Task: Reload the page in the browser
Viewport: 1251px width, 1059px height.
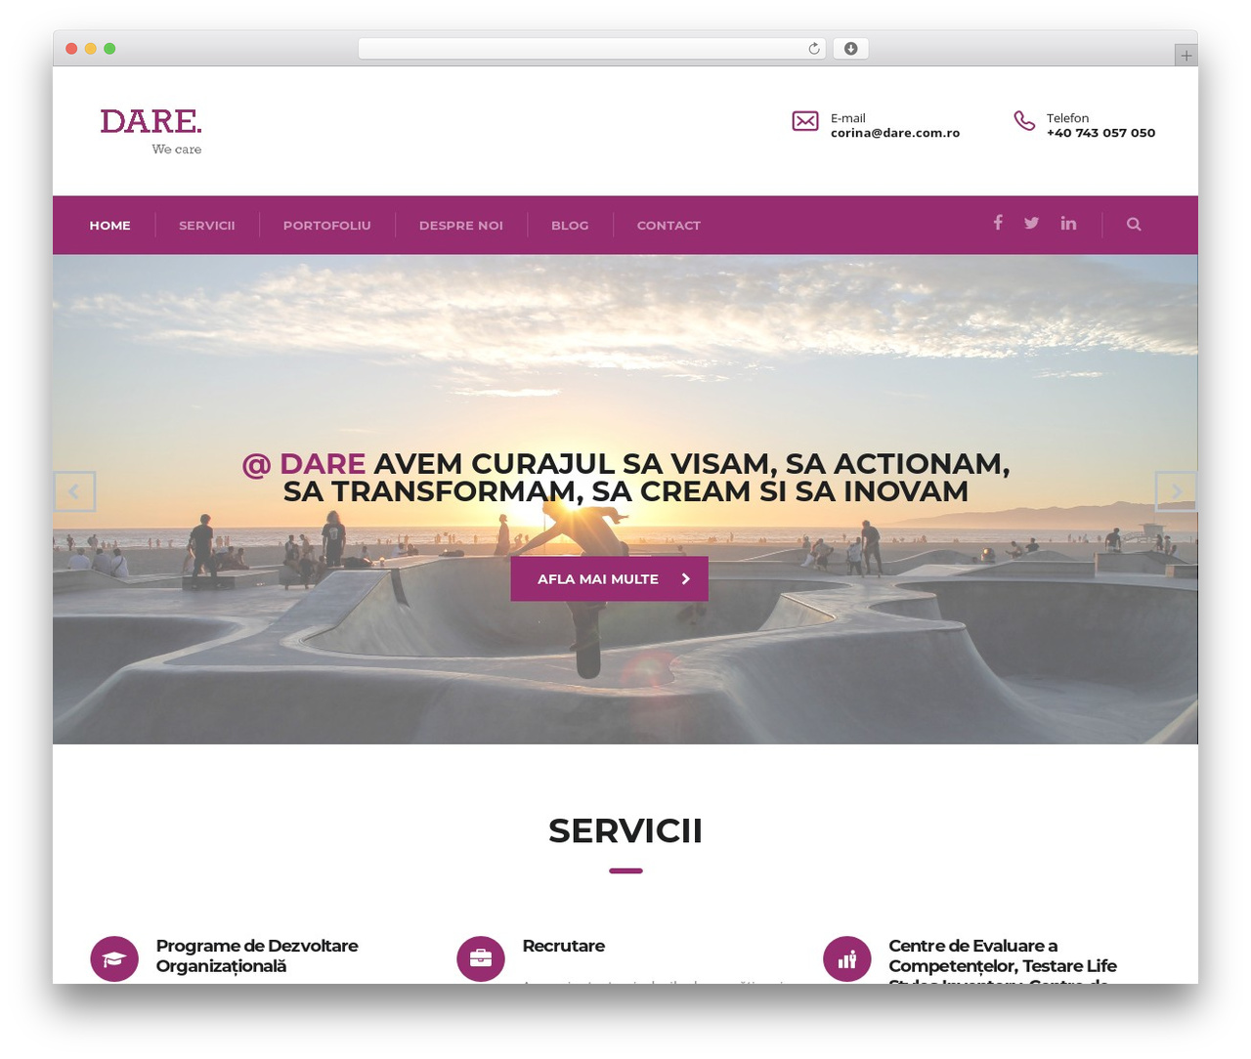Action: click(814, 49)
